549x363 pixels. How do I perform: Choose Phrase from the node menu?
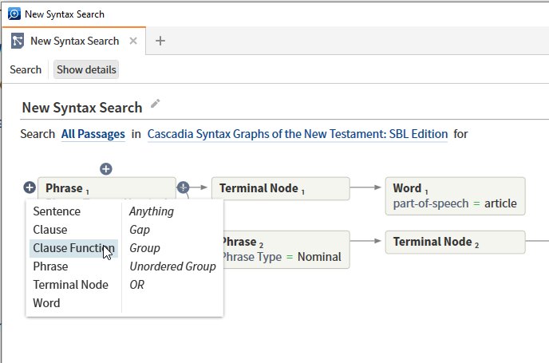pyautogui.click(x=50, y=266)
